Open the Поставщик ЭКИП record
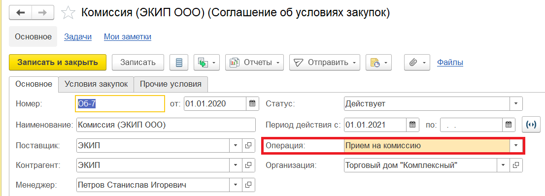 coord(248,146)
